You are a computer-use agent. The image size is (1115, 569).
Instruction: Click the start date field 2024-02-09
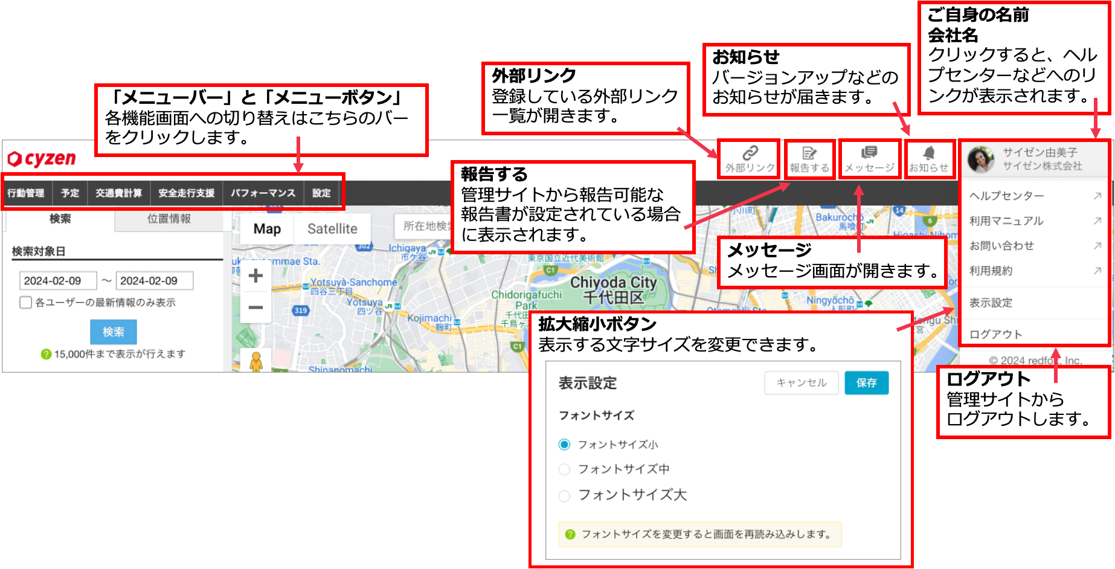point(58,281)
